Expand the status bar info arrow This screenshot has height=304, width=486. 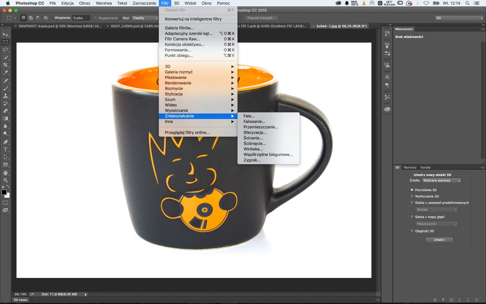click(86, 294)
